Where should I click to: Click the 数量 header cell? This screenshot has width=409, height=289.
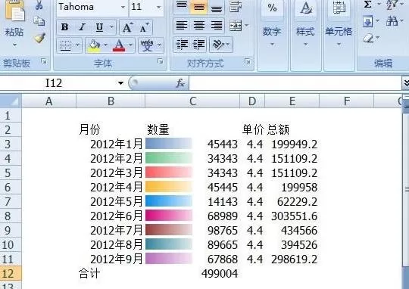[x=192, y=129]
